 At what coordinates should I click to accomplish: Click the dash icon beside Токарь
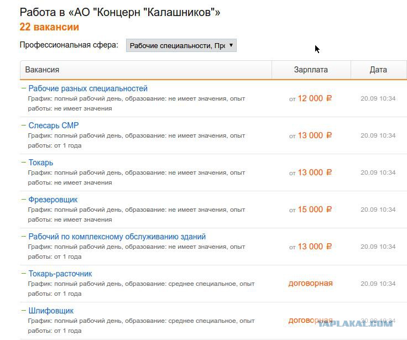(x=24, y=162)
